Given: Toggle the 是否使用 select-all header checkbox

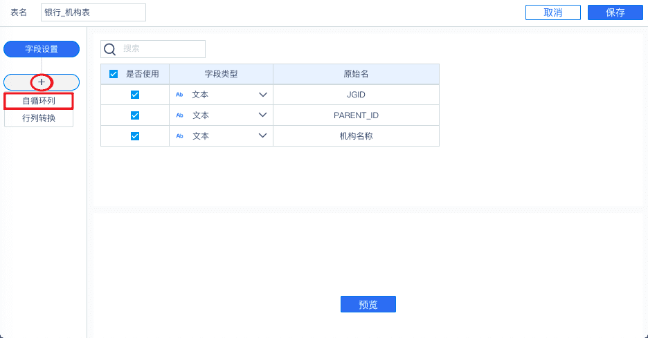Looking at the screenshot, I should 114,74.
